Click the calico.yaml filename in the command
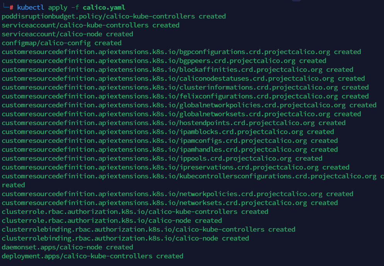384x266 pixels. click(104, 7)
